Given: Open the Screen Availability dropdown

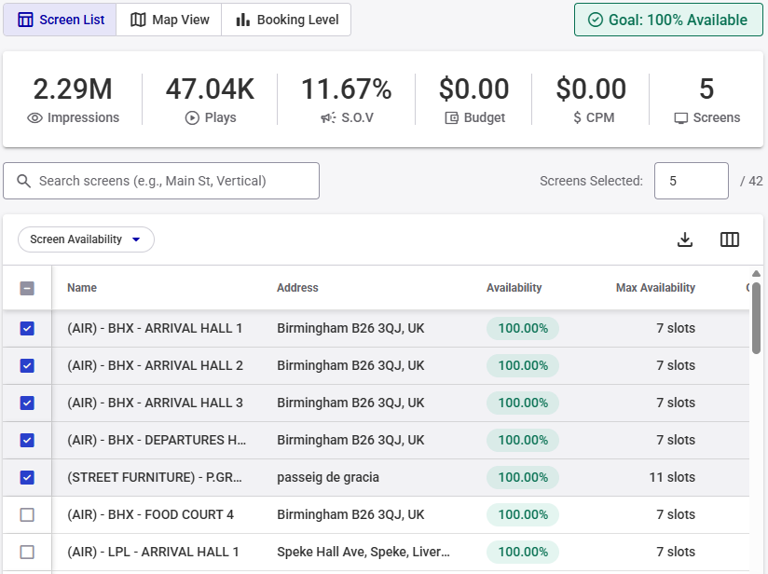Looking at the screenshot, I should [x=86, y=239].
